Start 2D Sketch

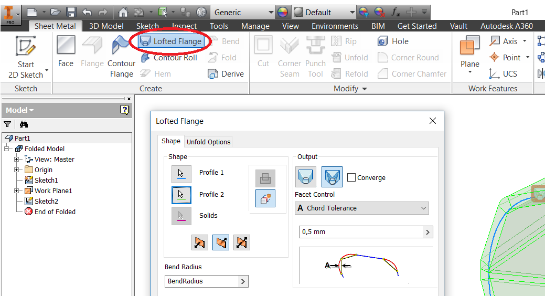(x=26, y=57)
